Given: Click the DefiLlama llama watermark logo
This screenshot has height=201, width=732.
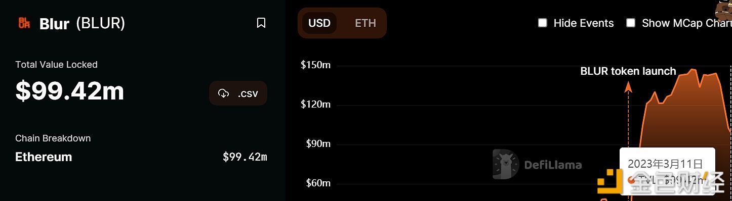Looking at the screenshot, I should click(506, 164).
